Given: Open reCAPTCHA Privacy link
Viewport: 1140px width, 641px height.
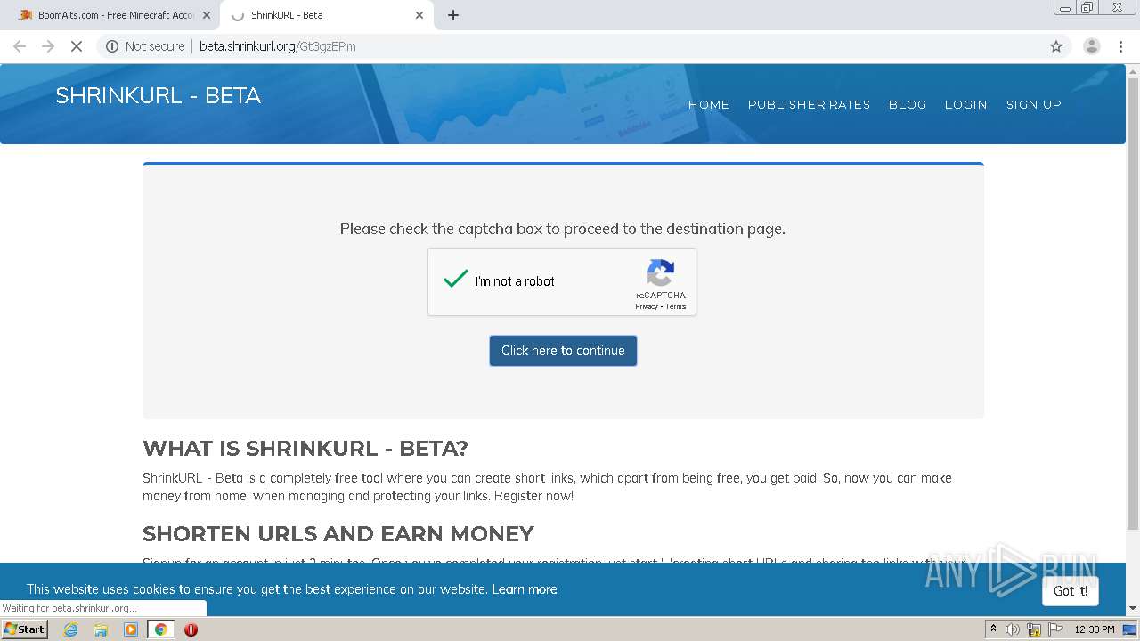Looking at the screenshot, I should pos(646,306).
